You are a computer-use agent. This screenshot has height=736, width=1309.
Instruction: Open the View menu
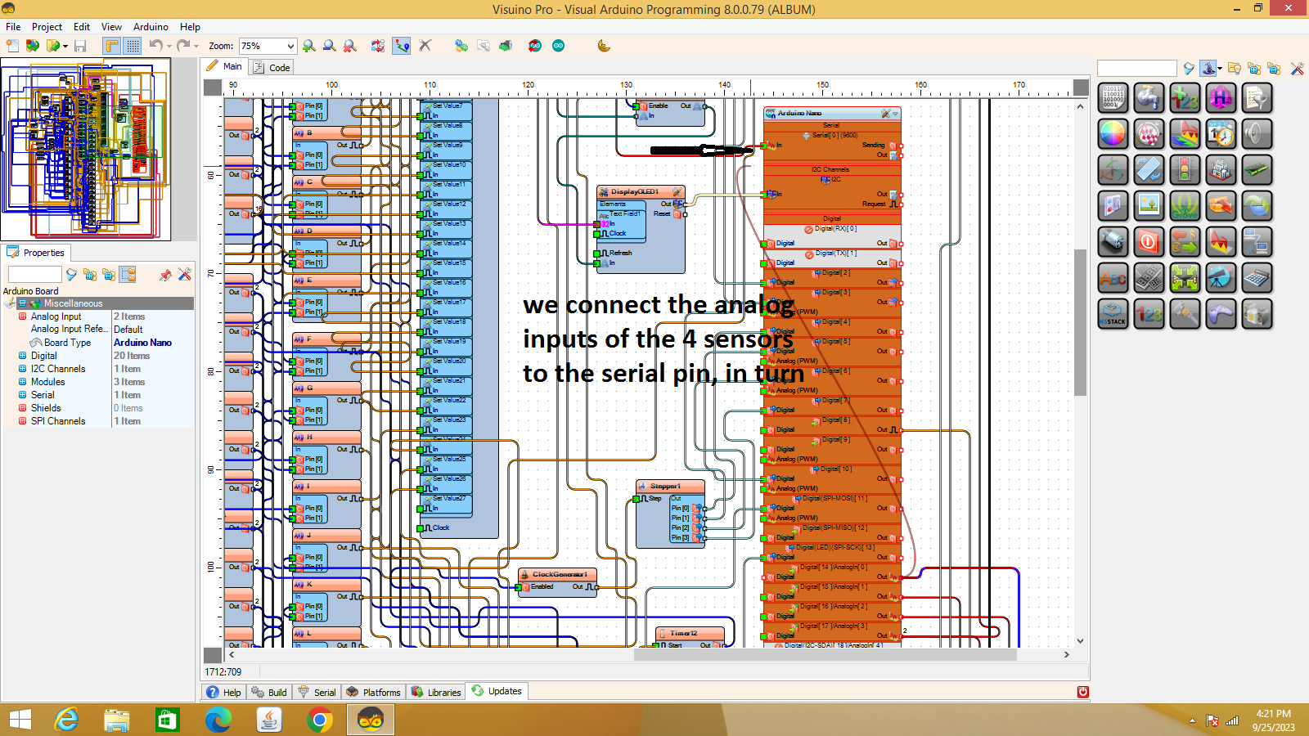(111, 27)
